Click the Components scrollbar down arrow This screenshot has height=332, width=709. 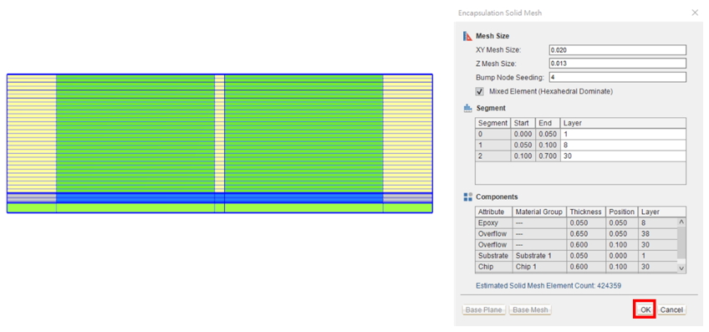pyautogui.click(x=681, y=268)
